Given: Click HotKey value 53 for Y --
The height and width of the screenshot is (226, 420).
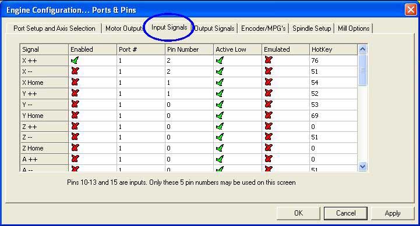Looking at the screenshot, I should pyautogui.click(x=333, y=104).
